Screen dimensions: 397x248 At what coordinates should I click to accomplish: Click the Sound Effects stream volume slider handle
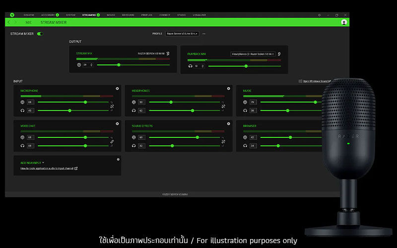[197, 137]
